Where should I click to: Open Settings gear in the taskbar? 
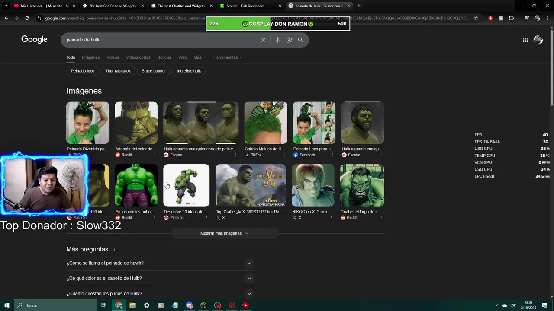click(x=147, y=305)
